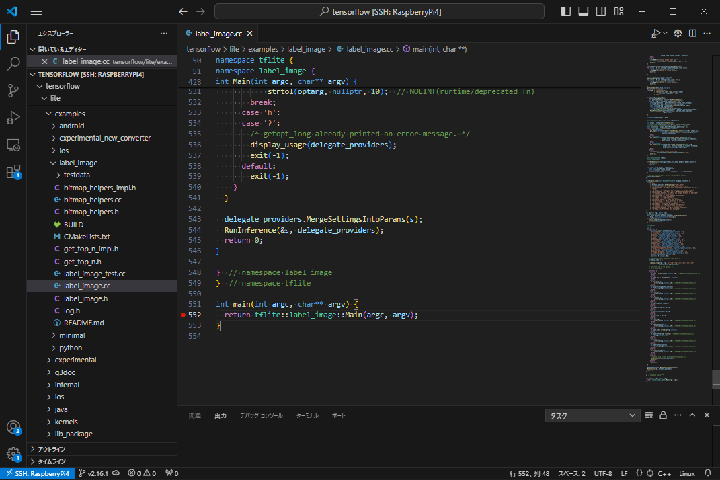Open editor settings gear icon
This screenshot has height=480, width=720.
coord(678,33)
